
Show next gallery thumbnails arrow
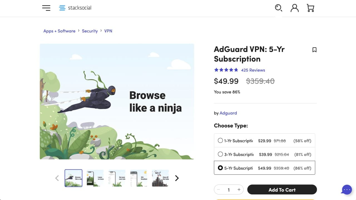[177, 178]
